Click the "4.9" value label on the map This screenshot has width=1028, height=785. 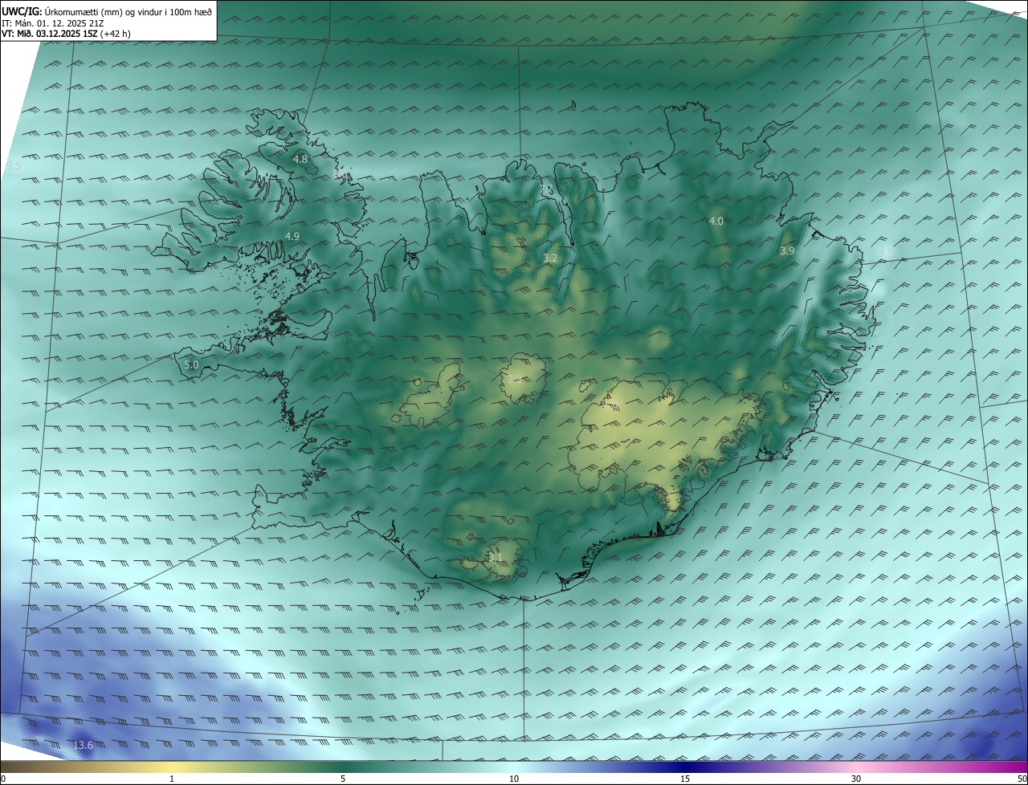(x=292, y=236)
